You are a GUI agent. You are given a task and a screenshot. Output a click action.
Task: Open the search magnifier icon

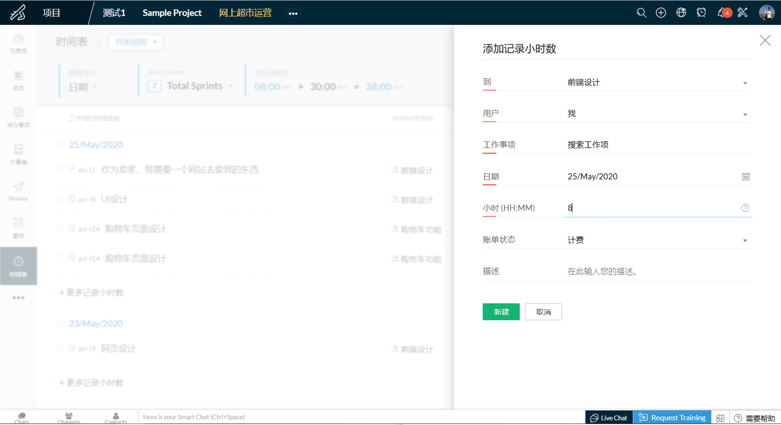coord(641,13)
